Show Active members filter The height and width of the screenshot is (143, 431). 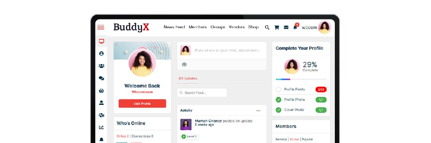(294, 139)
